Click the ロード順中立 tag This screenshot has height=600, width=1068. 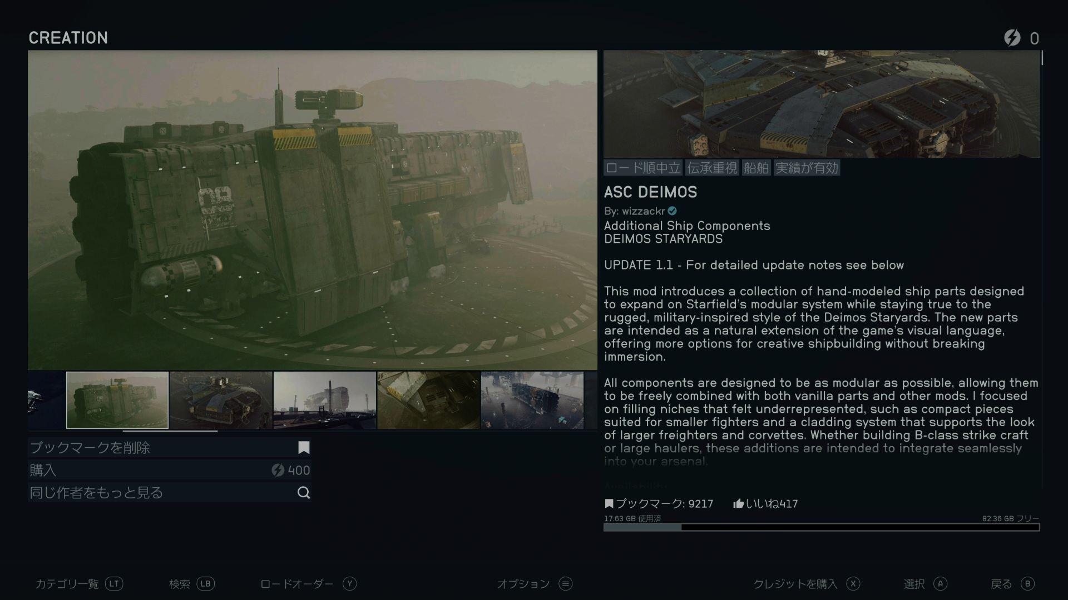pyautogui.click(x=643, y=168)
